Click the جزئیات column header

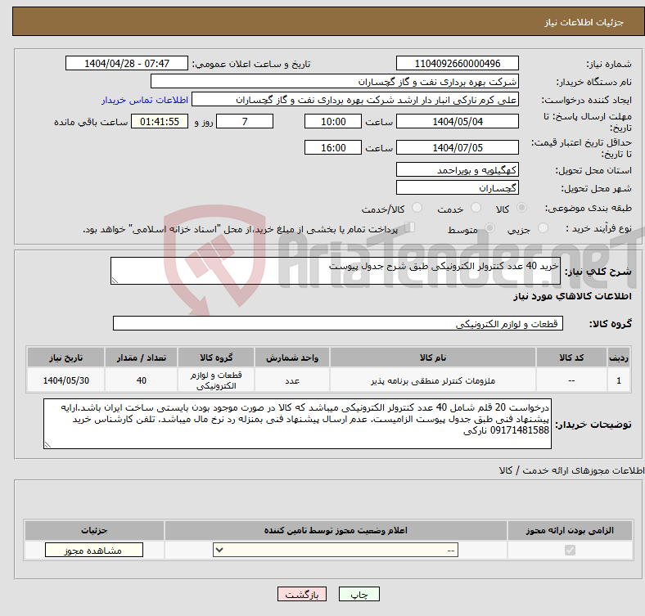[x=94, y=530]
